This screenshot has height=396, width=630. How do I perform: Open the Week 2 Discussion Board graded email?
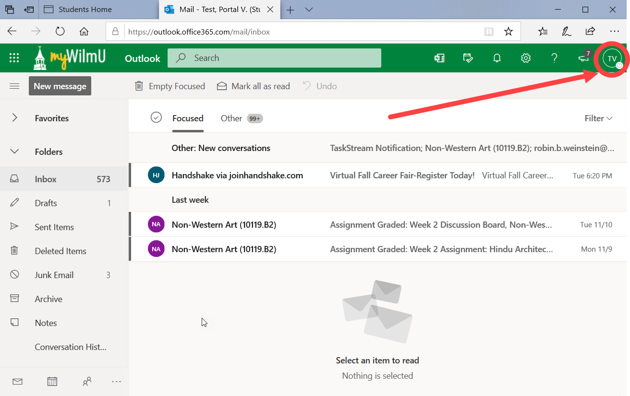pos(378,224)
